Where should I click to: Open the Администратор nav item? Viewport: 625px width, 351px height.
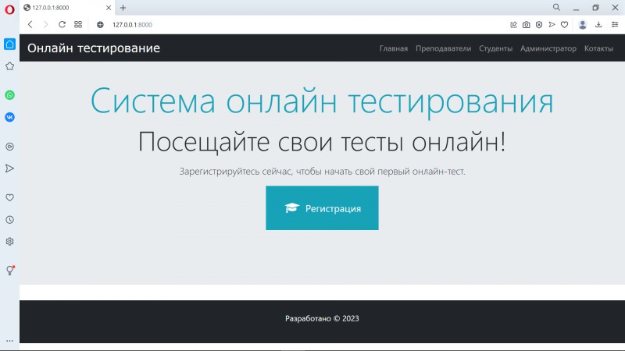tap(548, 48)
